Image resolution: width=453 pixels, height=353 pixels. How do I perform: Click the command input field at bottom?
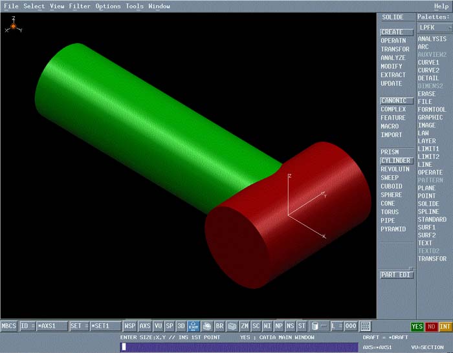(238, 347)
